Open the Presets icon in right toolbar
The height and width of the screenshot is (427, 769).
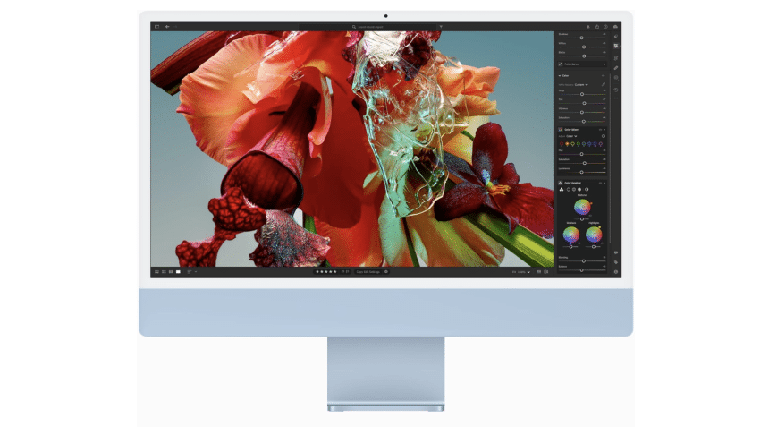pos(616,36)
